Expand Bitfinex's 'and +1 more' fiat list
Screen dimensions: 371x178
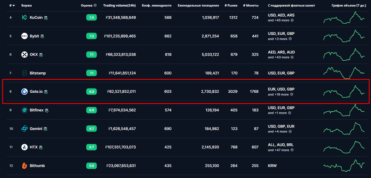(x=277, y=113)
